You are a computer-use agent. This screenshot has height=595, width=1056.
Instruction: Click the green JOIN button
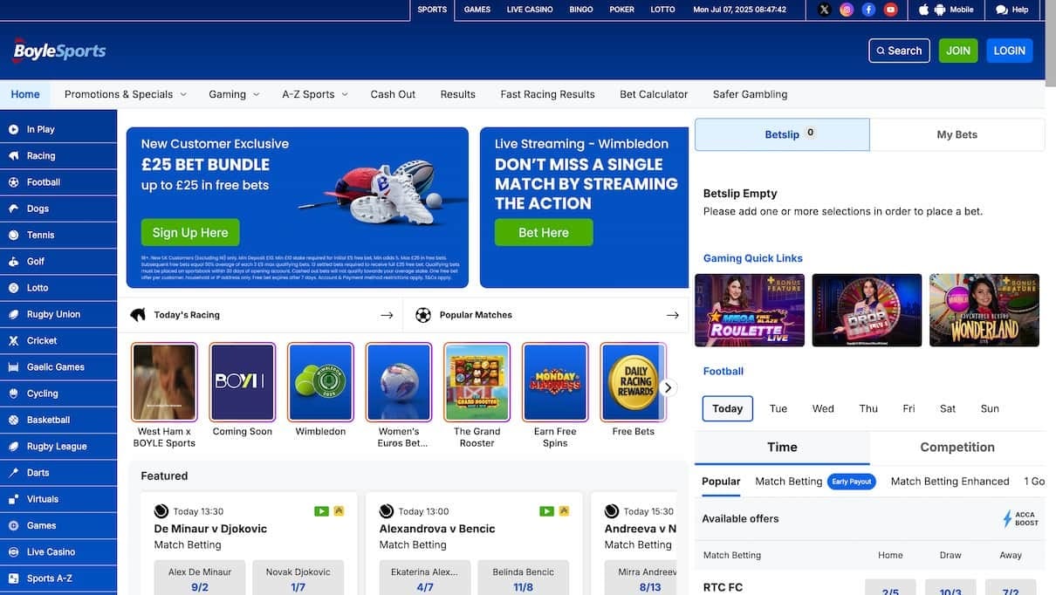point(958,51)
